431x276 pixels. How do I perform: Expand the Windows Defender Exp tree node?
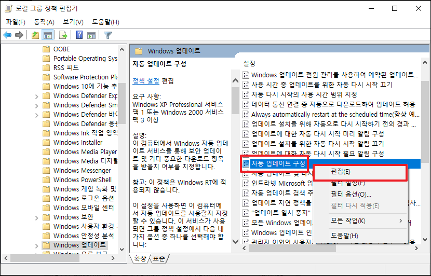click(x=36, y=96)
